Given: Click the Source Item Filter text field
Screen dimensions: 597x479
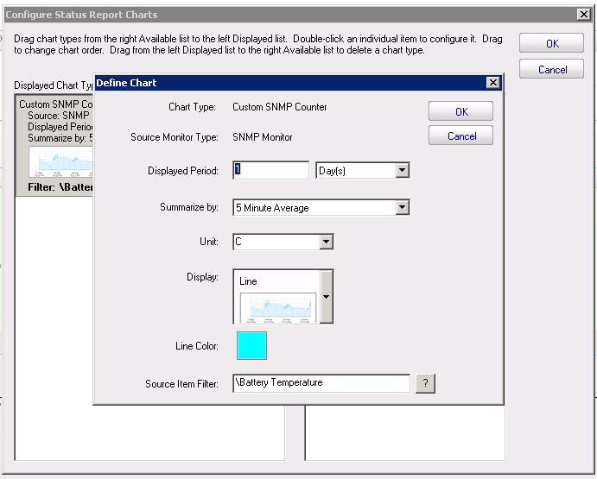Looking at the screenshot, I should [x=321, y=383].
